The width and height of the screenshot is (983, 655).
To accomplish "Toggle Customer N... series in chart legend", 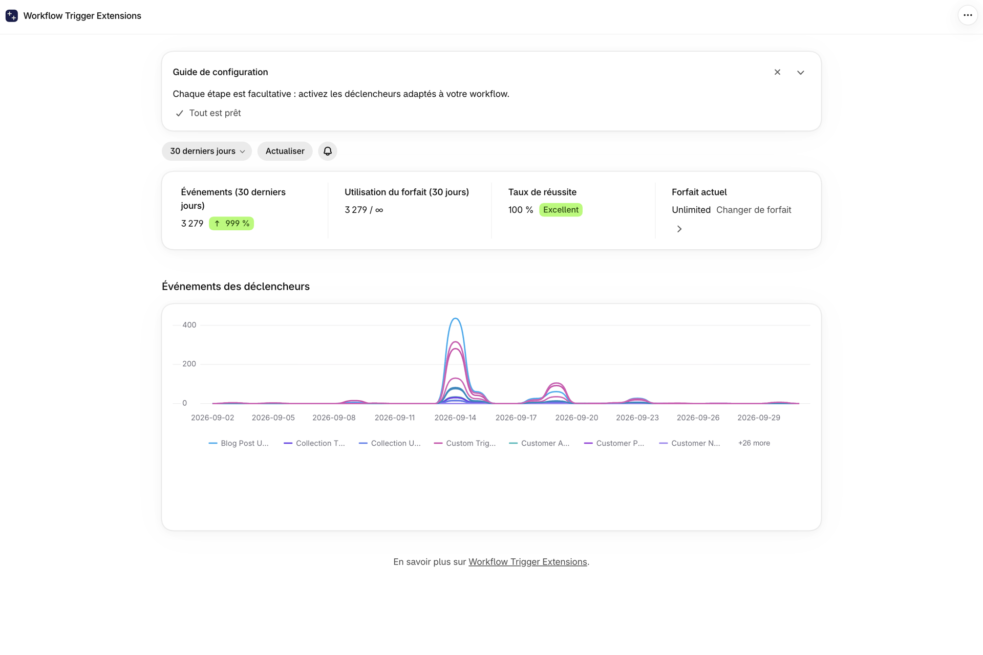I will pyautogui.click(x=690, y=443).
